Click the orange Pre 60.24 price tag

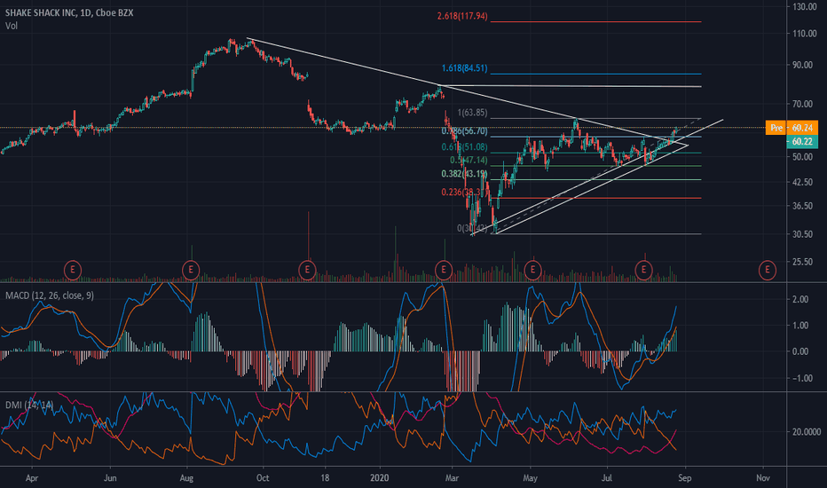pyautogui.click(x=792, y=128)
